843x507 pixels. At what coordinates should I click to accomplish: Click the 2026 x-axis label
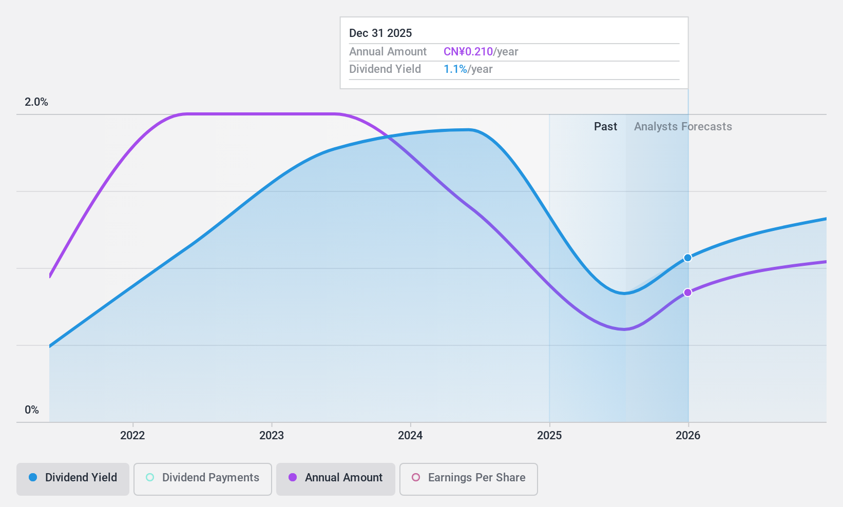pos(688,436)
